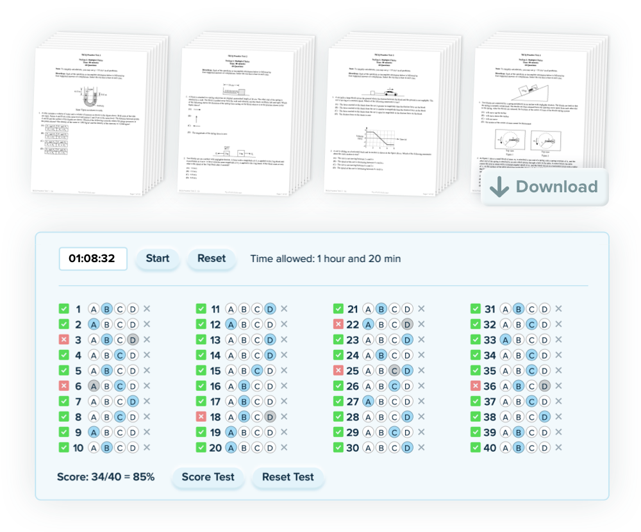641x532 pixels.
Task: Click the green check mark on question 12
Action: coord(201,324)
